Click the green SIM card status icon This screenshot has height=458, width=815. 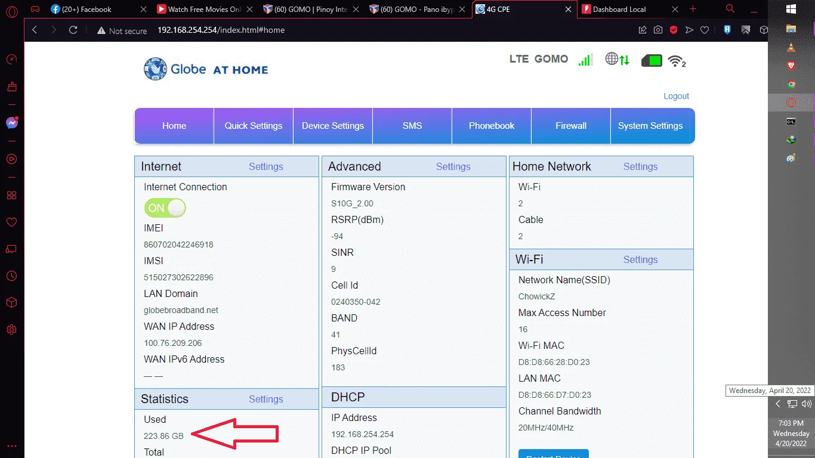coord(652,60)
